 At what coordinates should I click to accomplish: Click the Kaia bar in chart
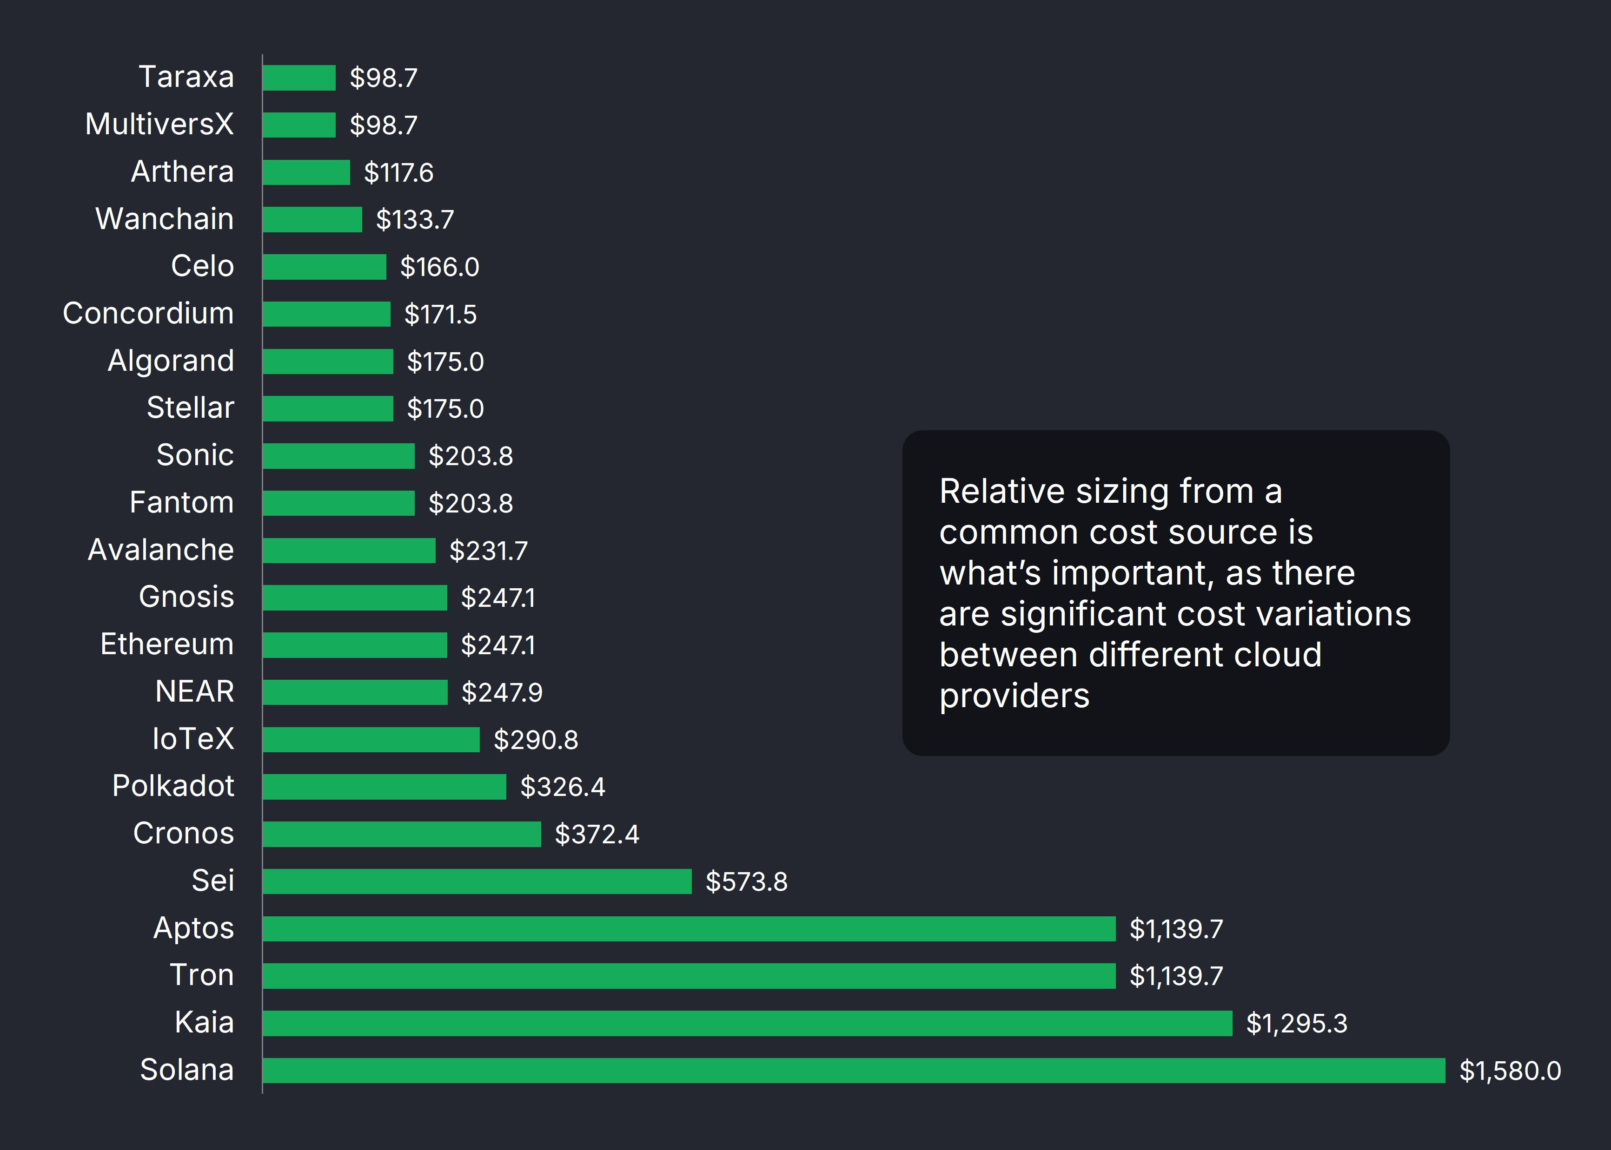coord(747,1023)
